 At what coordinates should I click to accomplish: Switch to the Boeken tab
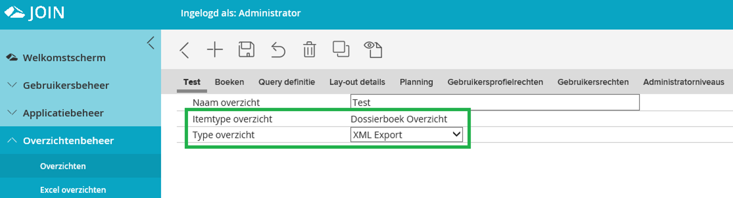click(x=229, y=82)
